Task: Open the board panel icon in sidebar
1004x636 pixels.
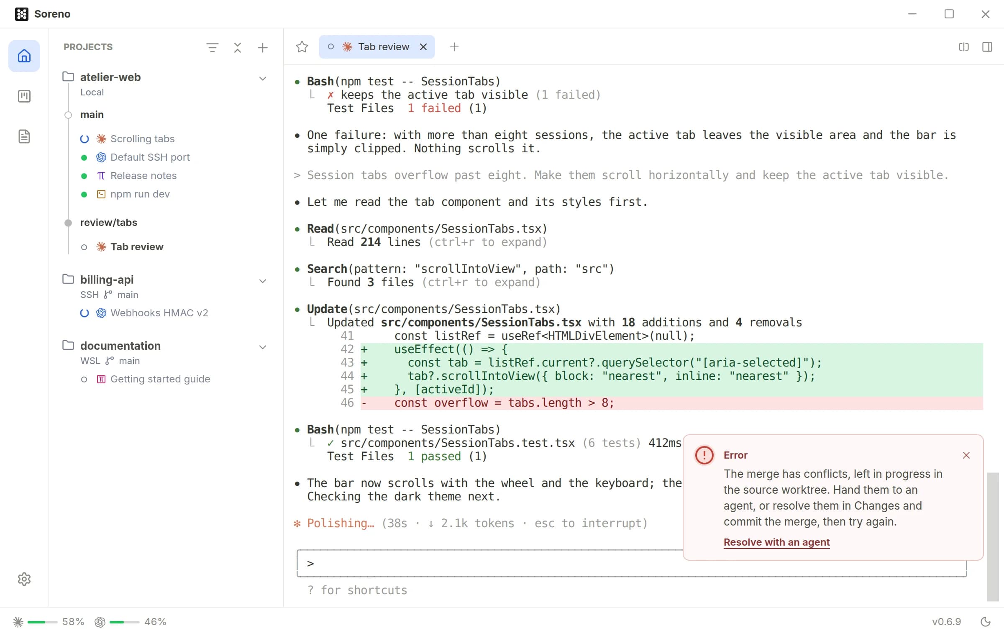Action: point(24,96)
